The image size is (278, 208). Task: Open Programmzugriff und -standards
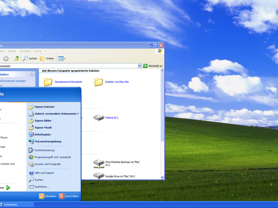[50, 157]
